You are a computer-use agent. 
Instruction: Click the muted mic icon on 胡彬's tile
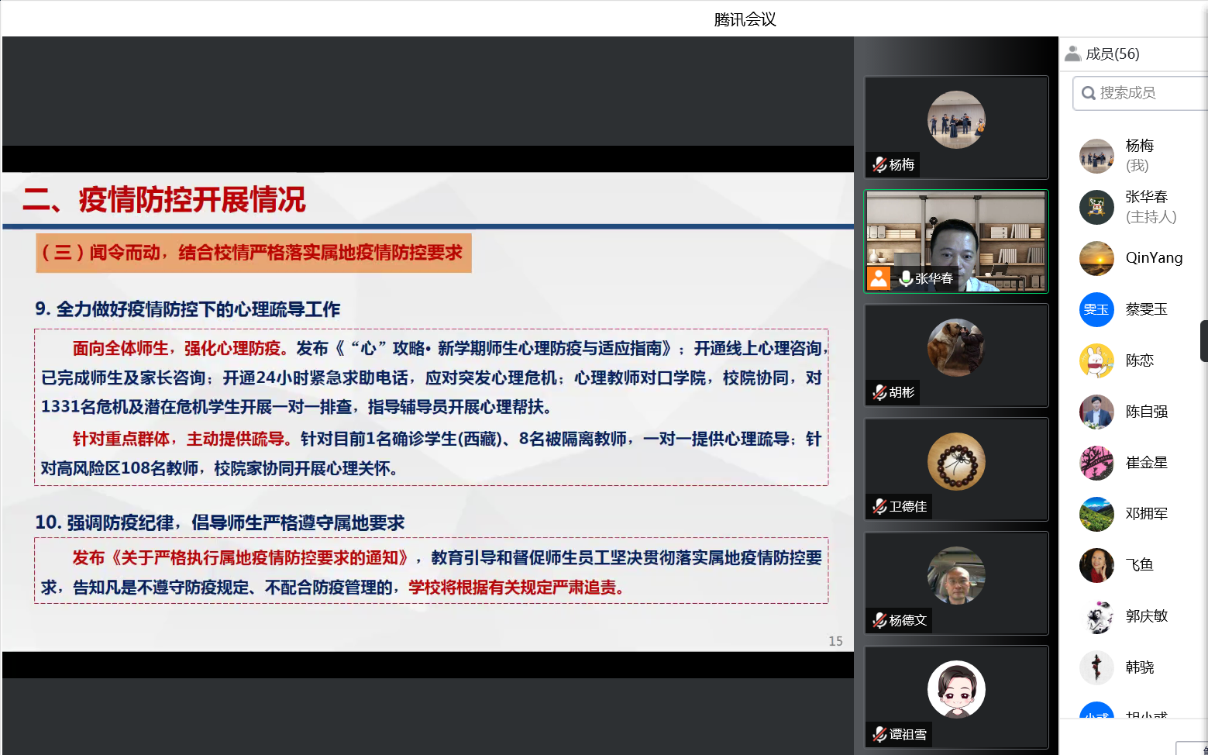[x=879, y=392]
